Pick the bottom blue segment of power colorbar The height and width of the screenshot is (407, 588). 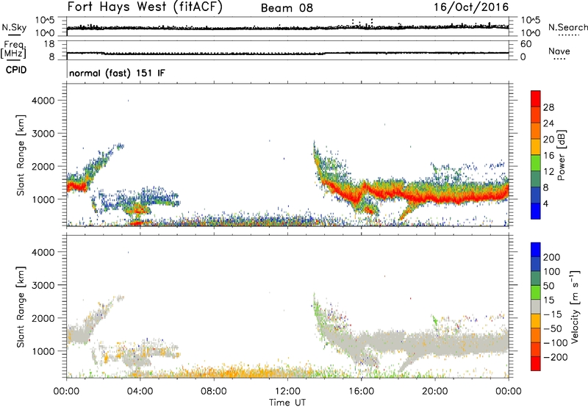tap(536, 211)
